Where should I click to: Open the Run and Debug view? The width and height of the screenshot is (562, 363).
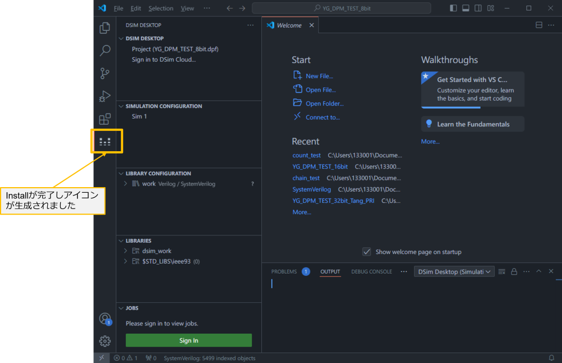coord(105,96)
